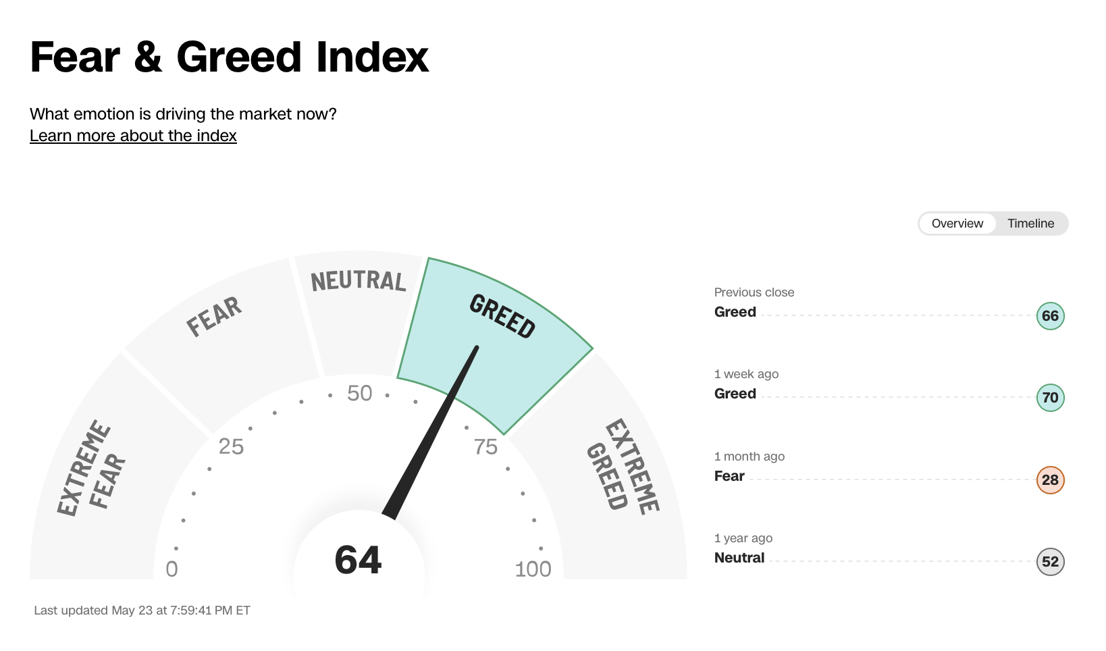Click the Extreme Fear gauge segment
The width and height of the screenshot is (1106, 651).
click(x=95, y=486)
